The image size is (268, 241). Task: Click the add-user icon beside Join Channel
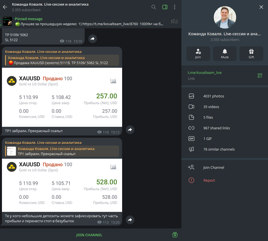pos(191,167)
